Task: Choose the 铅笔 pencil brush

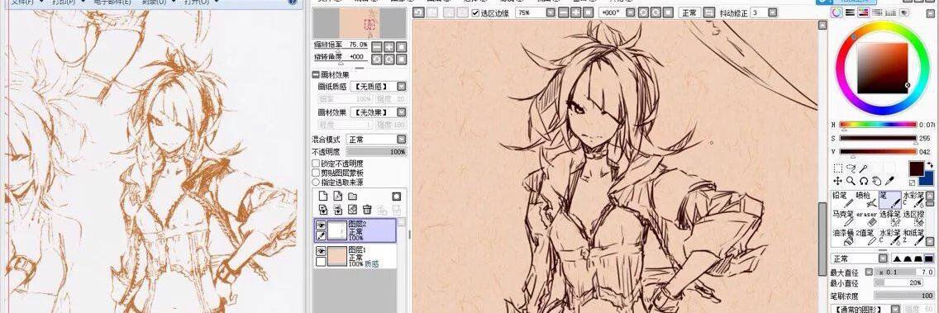Action: click(x=842, y=199)
